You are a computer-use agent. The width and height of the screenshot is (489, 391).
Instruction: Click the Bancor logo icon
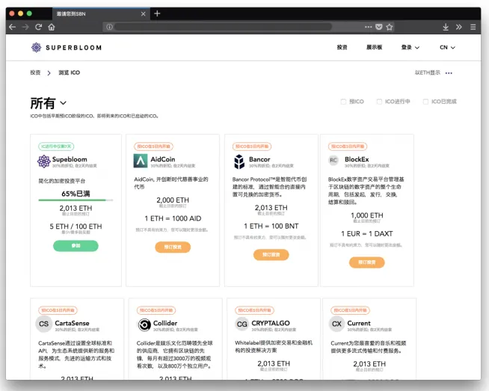(239, 161)
